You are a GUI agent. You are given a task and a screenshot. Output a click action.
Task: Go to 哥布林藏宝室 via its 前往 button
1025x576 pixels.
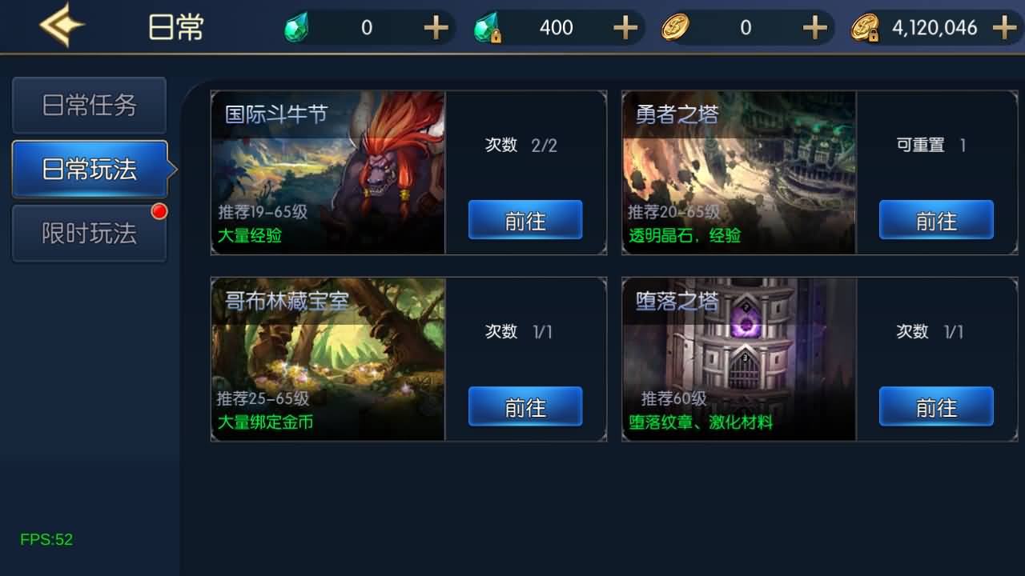coord(525,406)
